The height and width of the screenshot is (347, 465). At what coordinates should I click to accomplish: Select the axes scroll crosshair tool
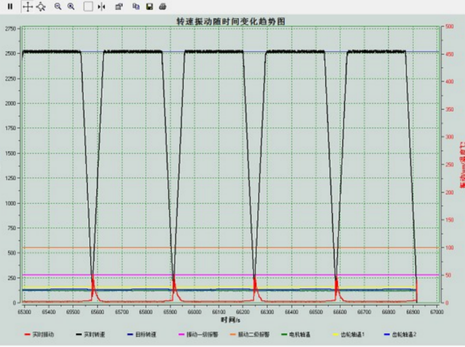[28, 7]
